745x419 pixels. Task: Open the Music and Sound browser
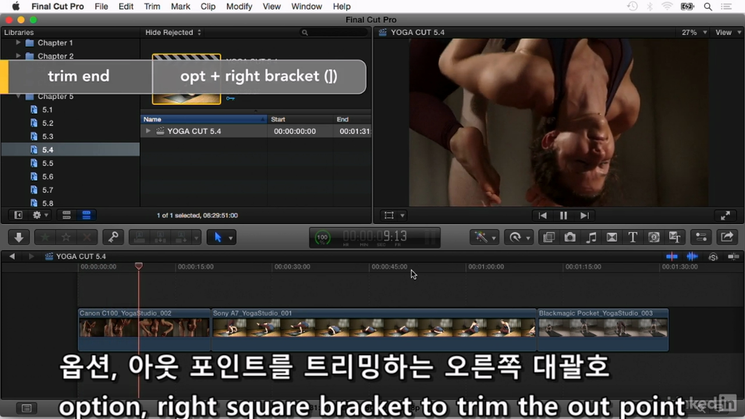[591, 237]
